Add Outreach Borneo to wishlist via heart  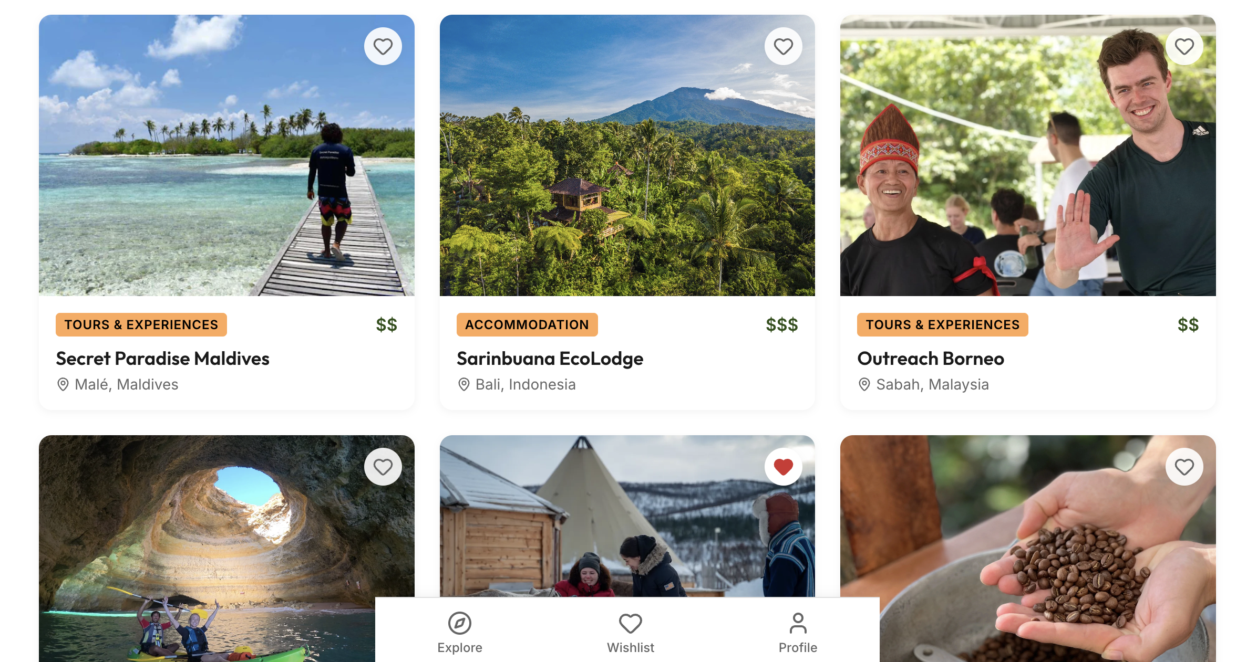1184,47
